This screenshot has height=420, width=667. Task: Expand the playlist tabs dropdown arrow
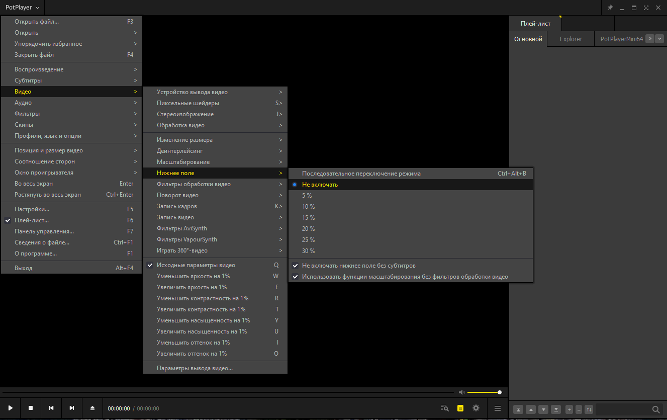click(x=660, y=39)
